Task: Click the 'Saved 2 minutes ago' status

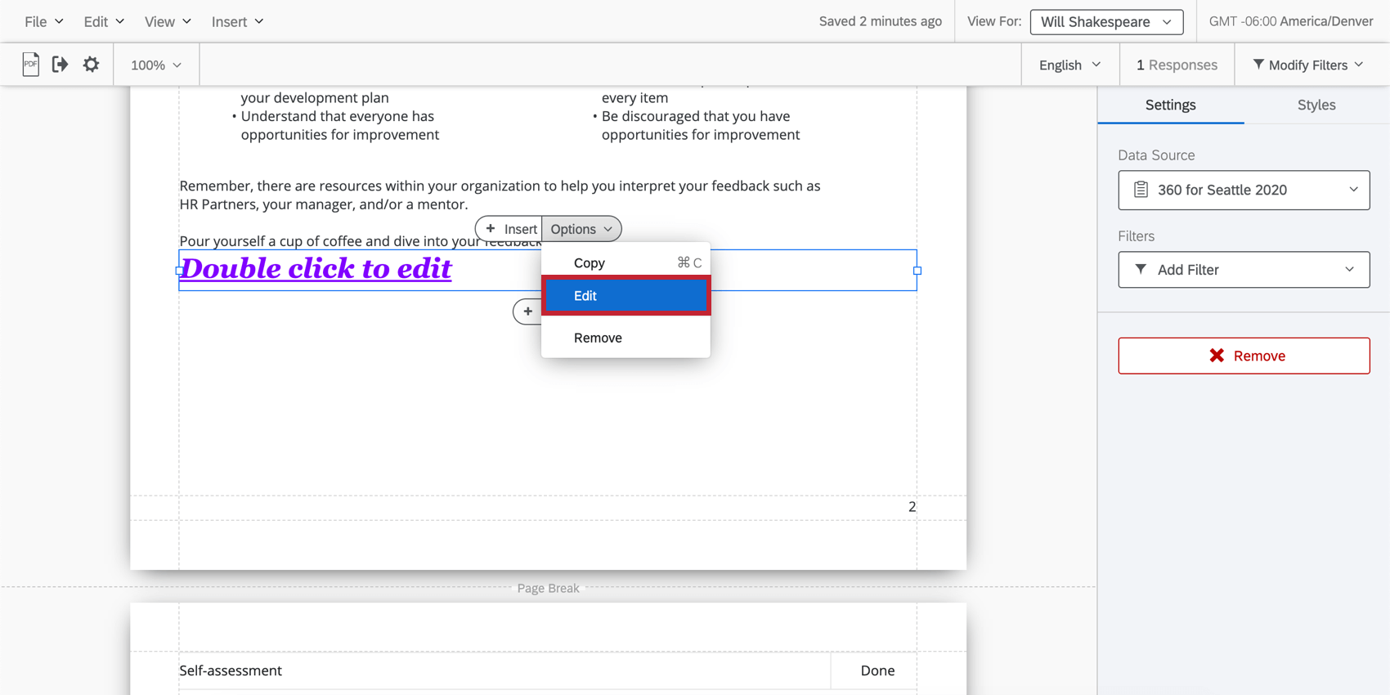Action: (x=880, y=22)
